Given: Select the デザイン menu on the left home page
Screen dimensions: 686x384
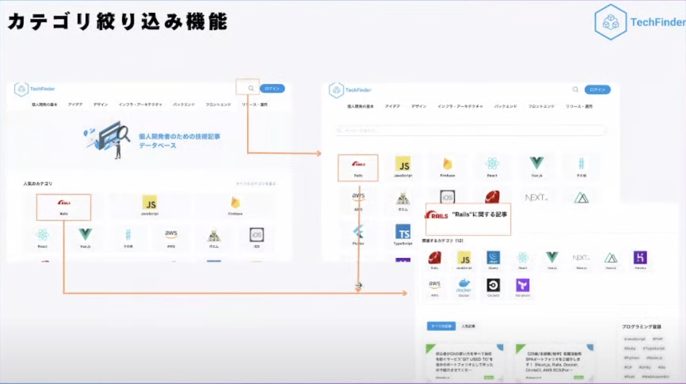Looking at the screenshot, I should click(100, 105).
